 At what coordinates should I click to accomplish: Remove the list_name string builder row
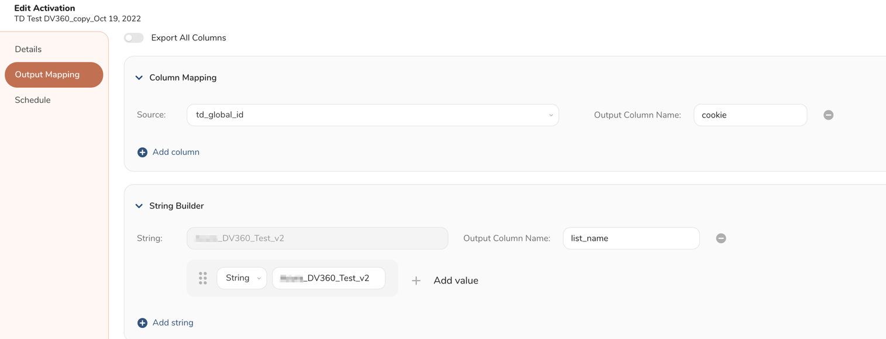(721, 238)
